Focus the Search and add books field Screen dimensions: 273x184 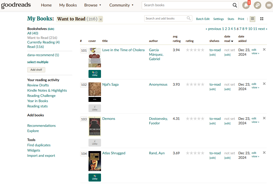(x=165, y=18)
